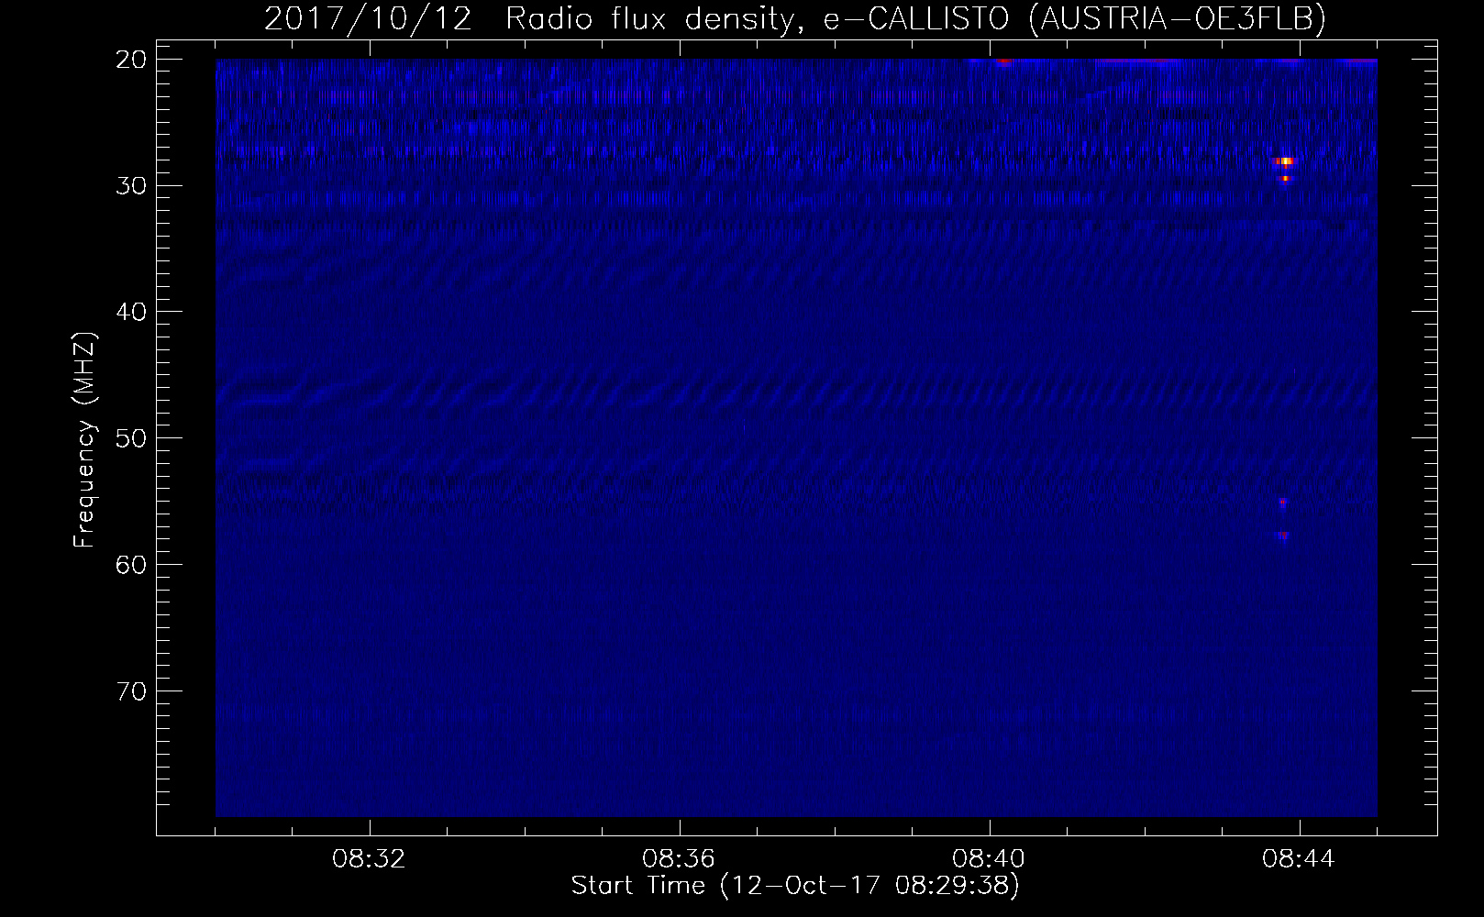Click the plot title with AUSTRIA-OE3FLB
Screen dimensions: 1484x917
click(x=795, y=18)
